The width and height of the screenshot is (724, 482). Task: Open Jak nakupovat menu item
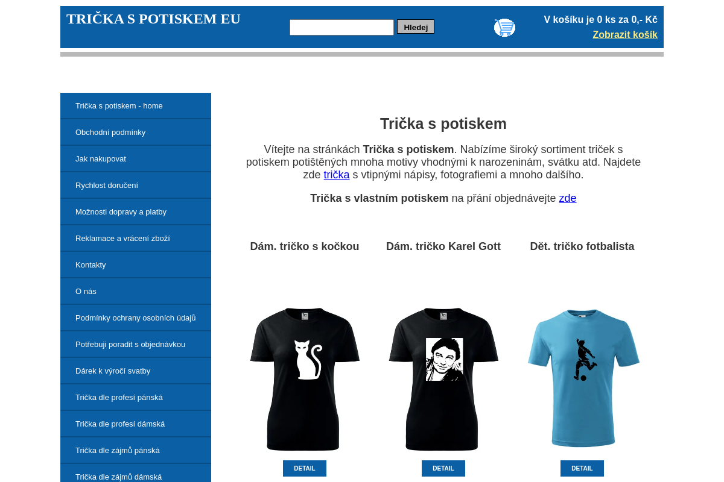point(136,158)
